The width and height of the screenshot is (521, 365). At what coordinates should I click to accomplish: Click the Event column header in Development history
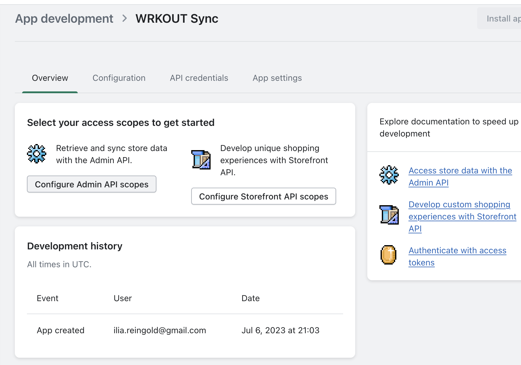pyautogui.click(x=48, y=298)
